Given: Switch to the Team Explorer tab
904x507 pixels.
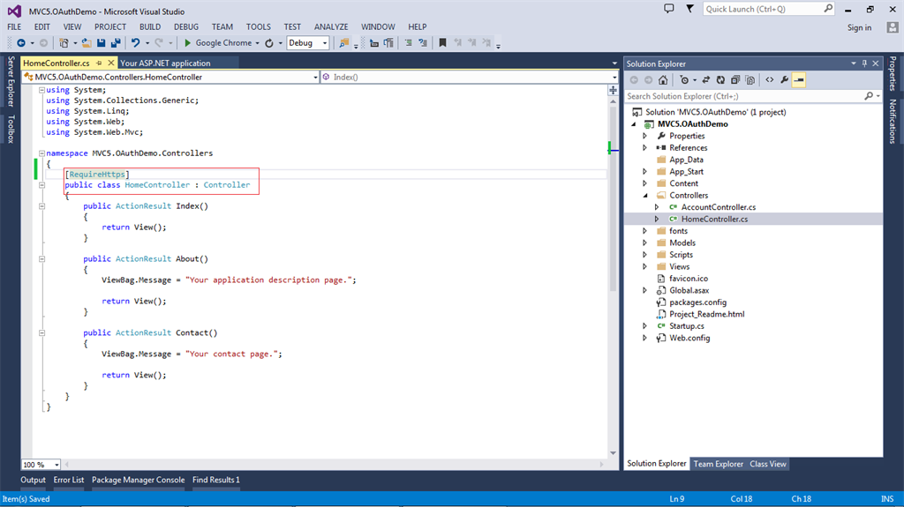Looking at the screenshot, I should [x=718, y=464].
